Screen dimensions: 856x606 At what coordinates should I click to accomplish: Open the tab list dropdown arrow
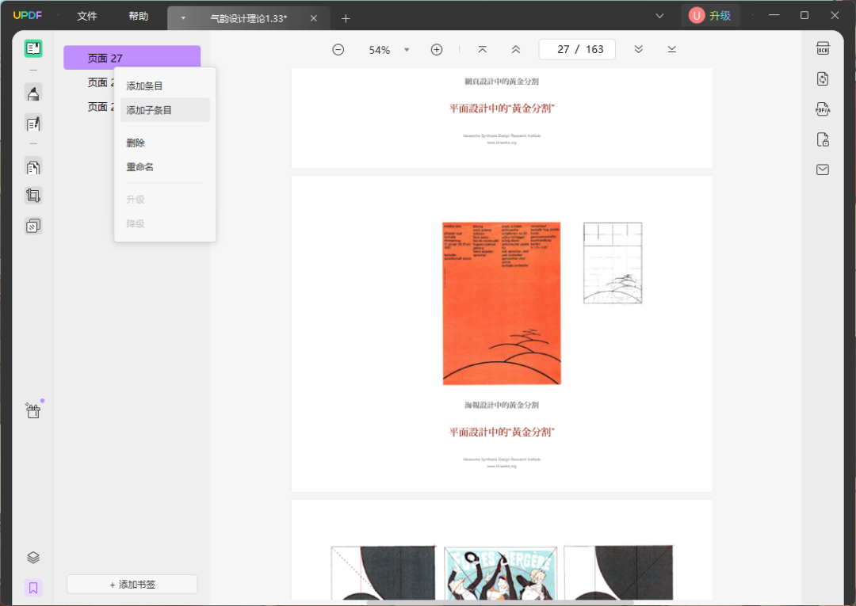183,18
